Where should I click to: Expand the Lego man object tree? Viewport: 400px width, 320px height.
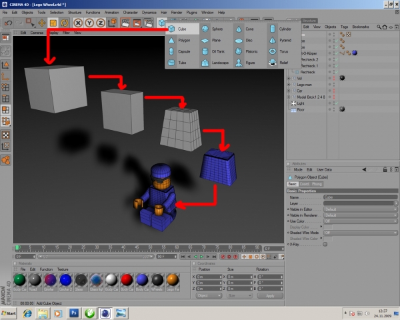coord(289,85)
